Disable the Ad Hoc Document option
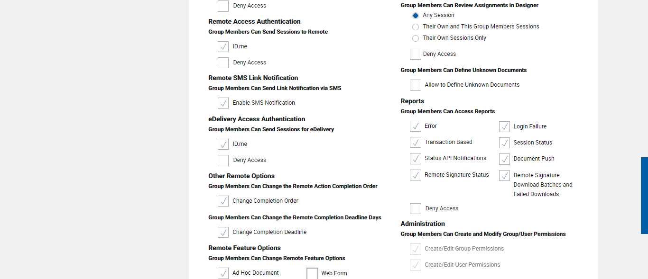This screenshot has width=648, height=279. click(223, 273)
